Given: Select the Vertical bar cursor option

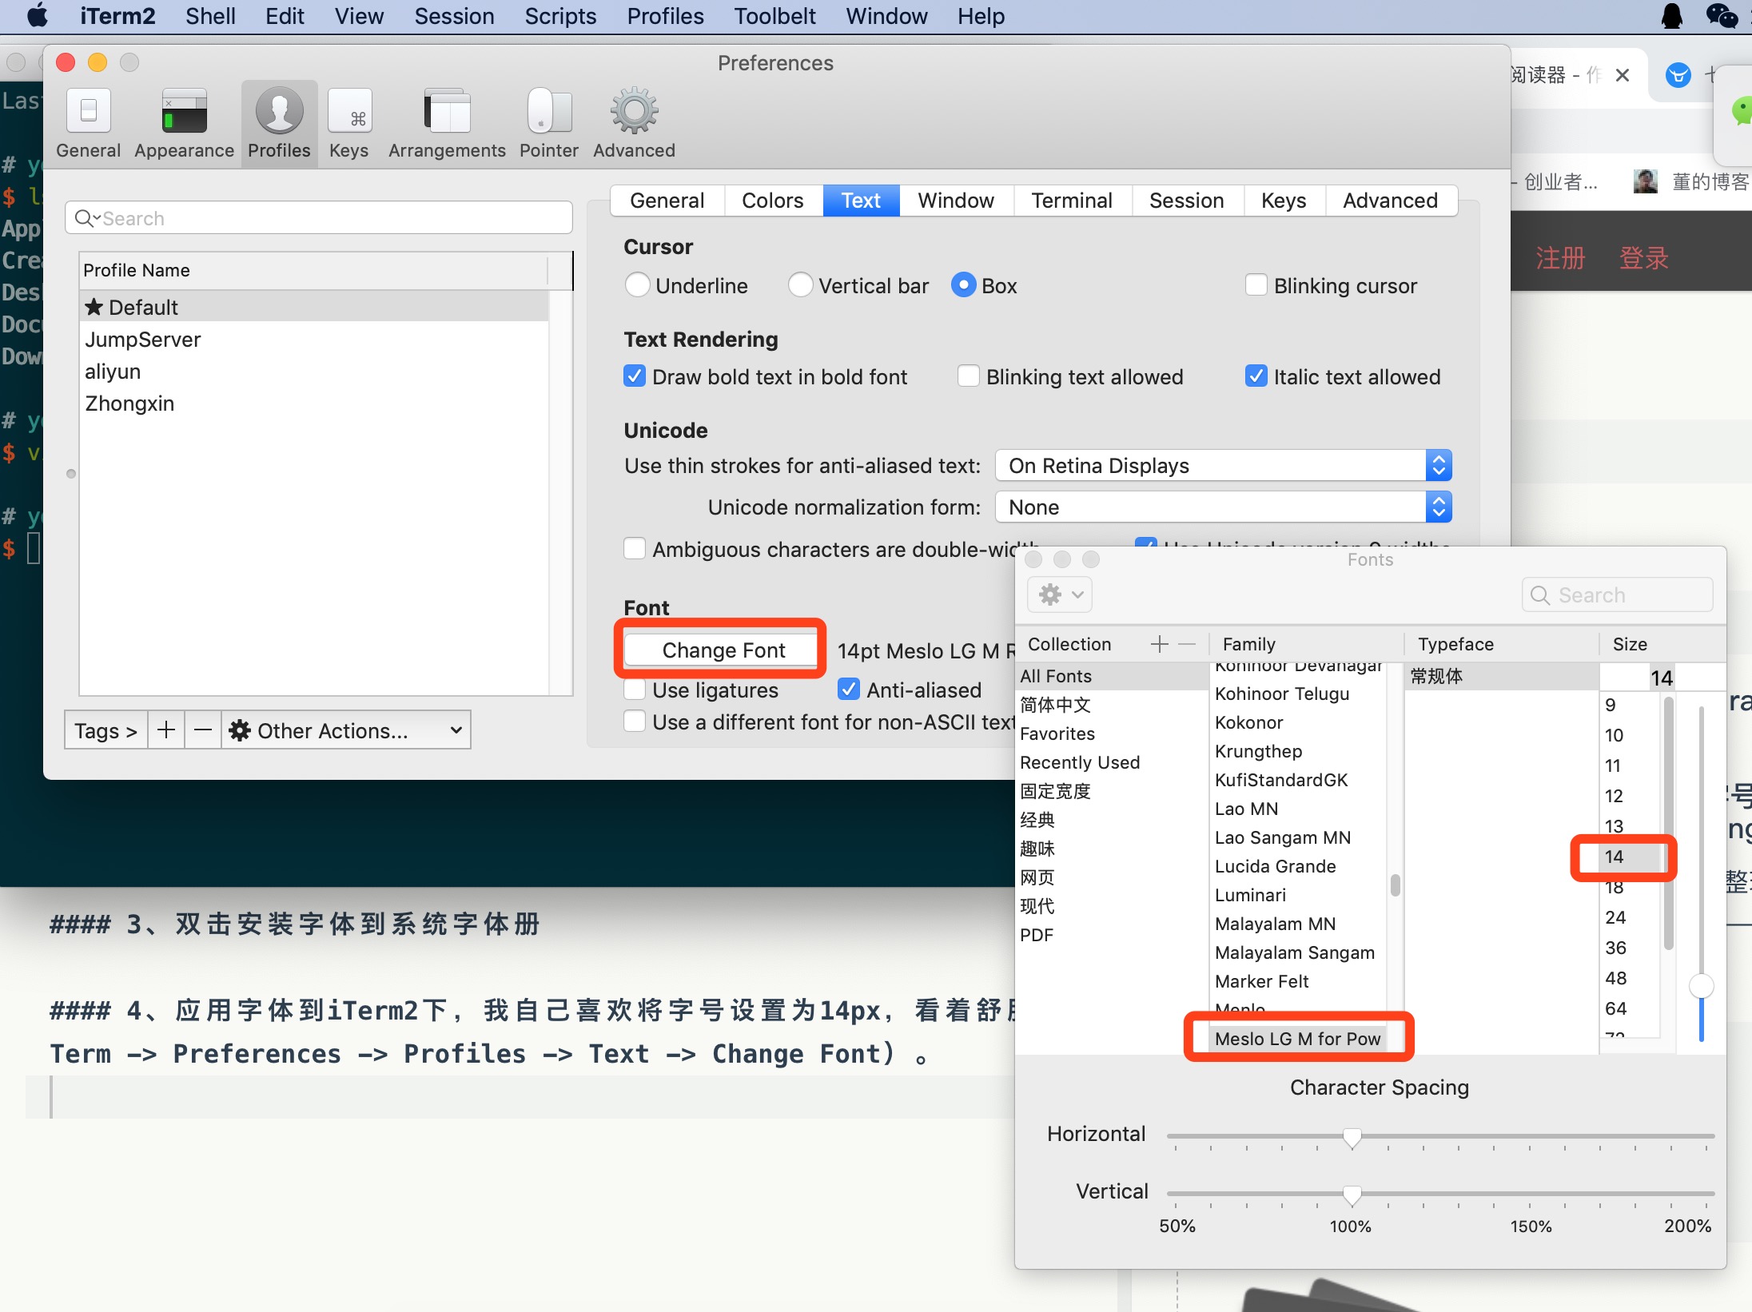Looking at the screenshot, I should [800, 285].
